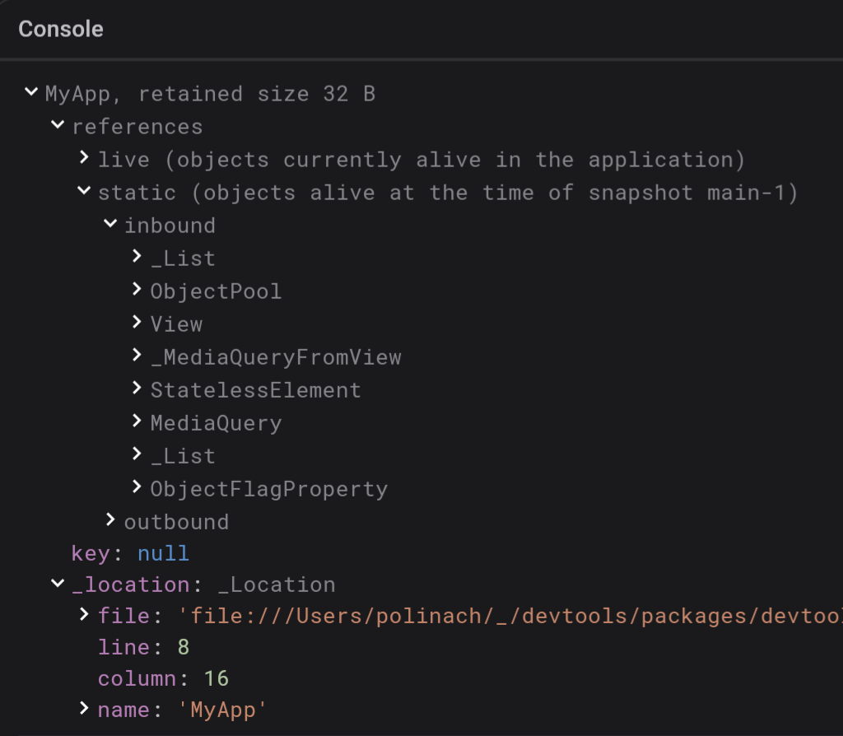This screenshot has height=736, width=843.
Task: Expand the StatelessElement reference
Action: 137,389
